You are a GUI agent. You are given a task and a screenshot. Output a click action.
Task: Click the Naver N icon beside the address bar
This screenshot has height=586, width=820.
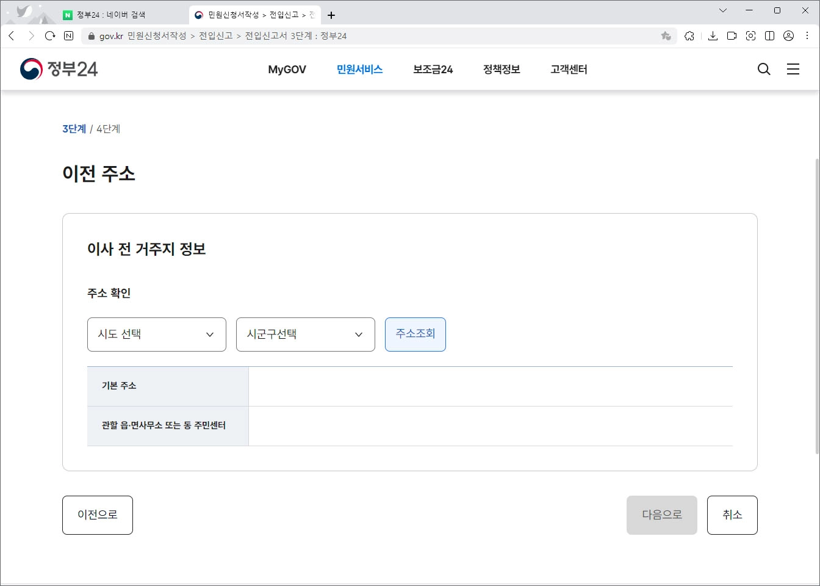(x=68, y=35)
